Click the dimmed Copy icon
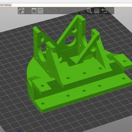This screenshot has height=132, width=132. click(48, 11)
